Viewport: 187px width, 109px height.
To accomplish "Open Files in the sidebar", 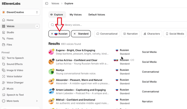I will point(9,45).
